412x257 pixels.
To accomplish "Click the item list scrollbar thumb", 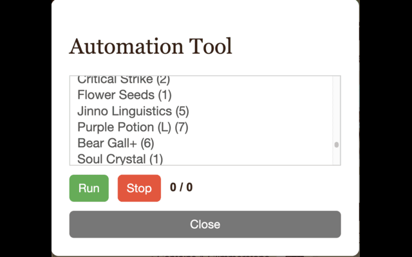I will (x=336, y=145).
